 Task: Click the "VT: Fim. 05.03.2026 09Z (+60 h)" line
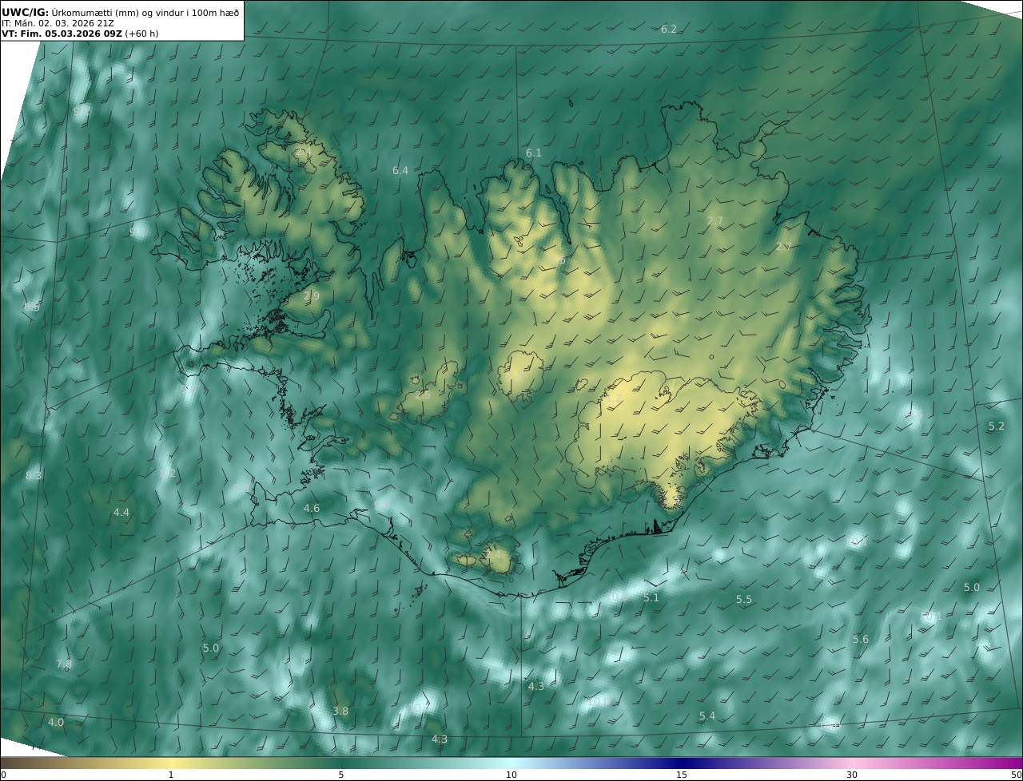(80, 34)
